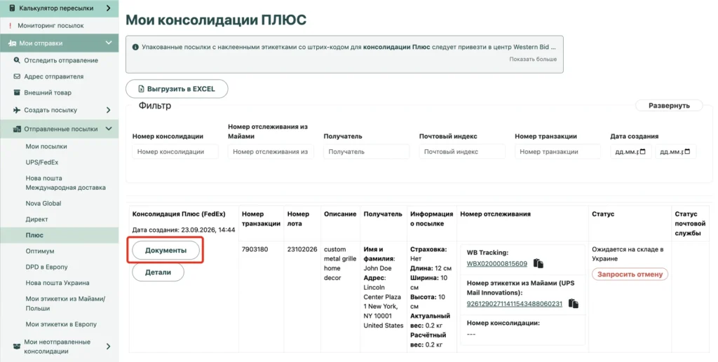Click the Детали button
Screen dimensions: 718x362
[158, 272]
